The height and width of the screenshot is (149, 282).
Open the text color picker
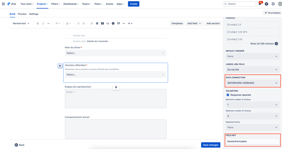tap(69, 23)
